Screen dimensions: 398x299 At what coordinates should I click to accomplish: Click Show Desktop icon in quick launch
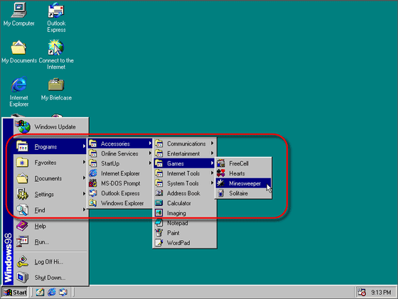click(40, 292)
